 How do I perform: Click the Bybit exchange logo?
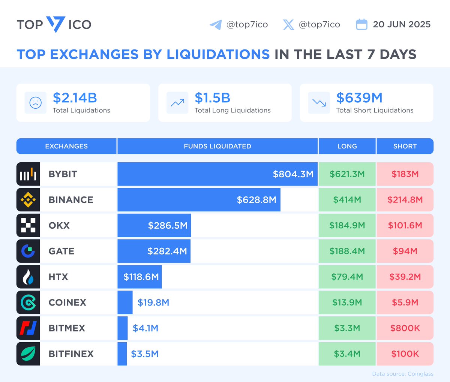[x=28, y=174]
